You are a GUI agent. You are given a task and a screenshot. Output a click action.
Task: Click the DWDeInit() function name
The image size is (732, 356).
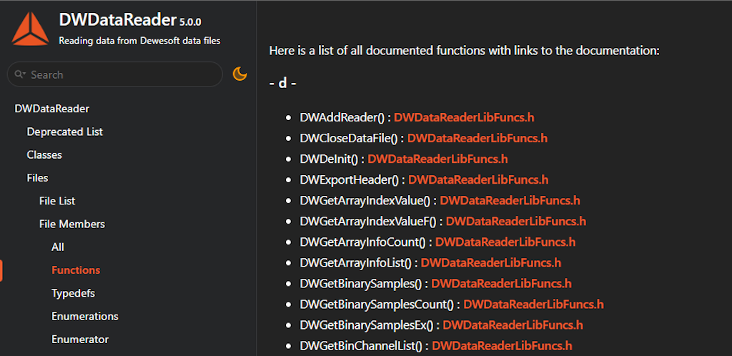(x=329, y=159)
